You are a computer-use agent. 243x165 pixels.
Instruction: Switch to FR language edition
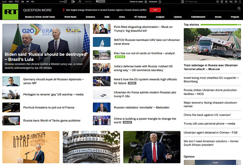(x=28, y=2)
